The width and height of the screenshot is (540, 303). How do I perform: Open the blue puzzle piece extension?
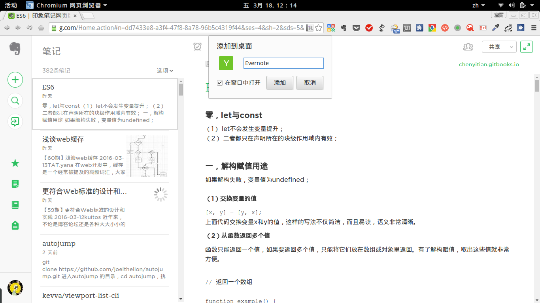[x=420, y=28]
